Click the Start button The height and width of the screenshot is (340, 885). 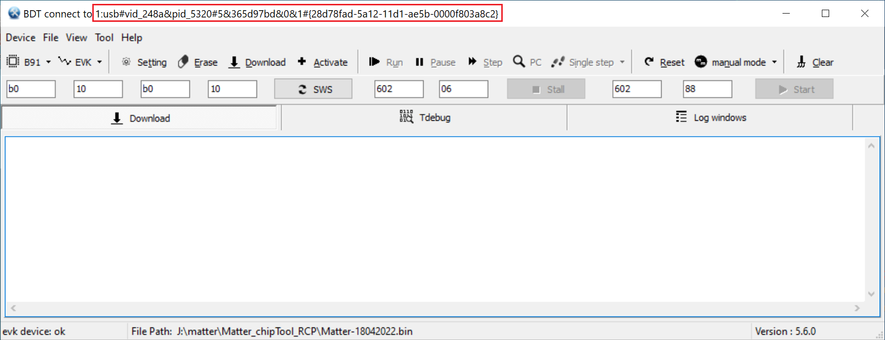click(x=794, y=89)
